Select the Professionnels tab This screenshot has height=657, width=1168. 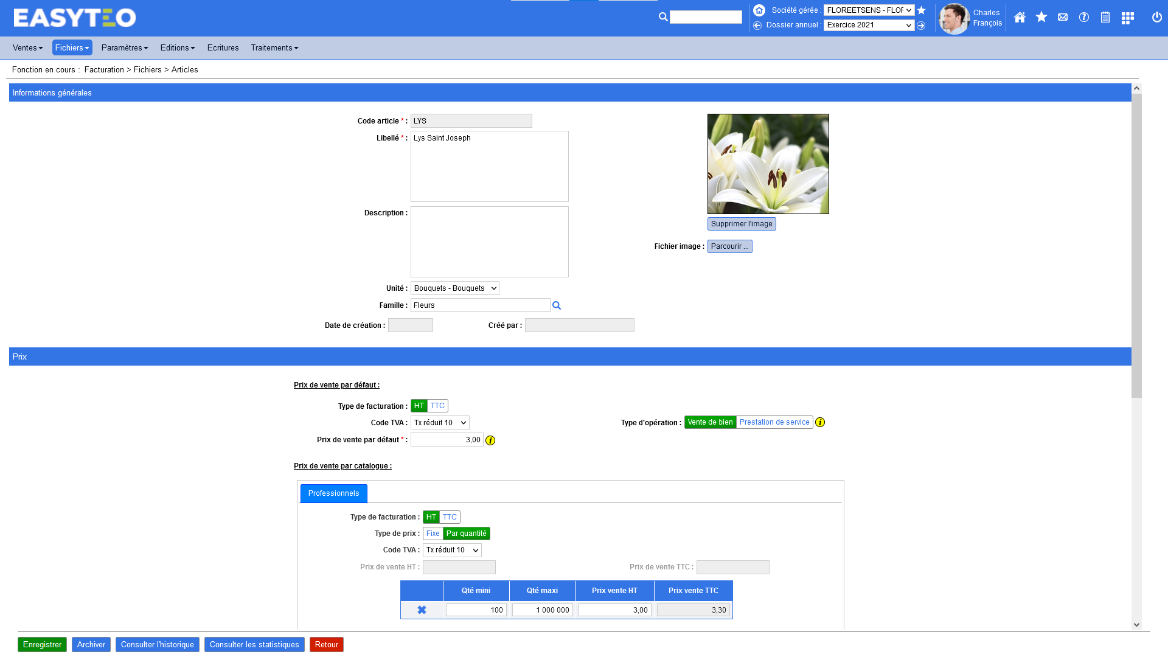coord(333,493)
